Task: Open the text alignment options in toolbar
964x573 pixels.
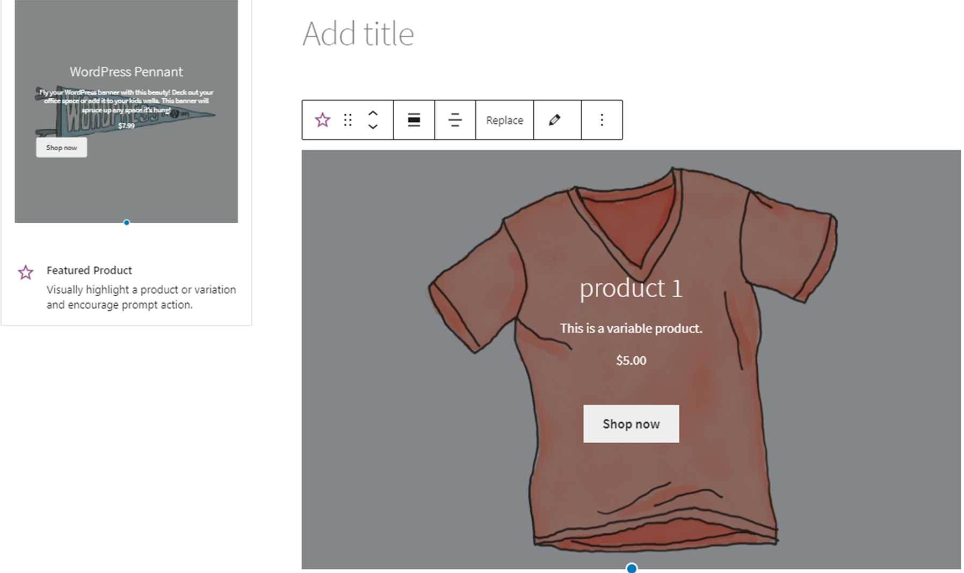Action: click(x=455, y=120)
